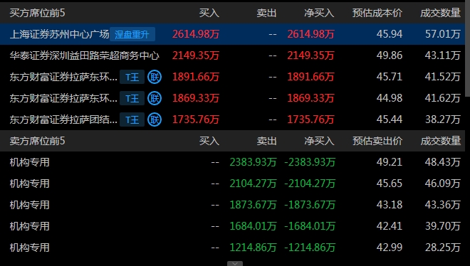Click seller table 买入 column header
This screenshot has height=266, width=470.
(209, 141)
